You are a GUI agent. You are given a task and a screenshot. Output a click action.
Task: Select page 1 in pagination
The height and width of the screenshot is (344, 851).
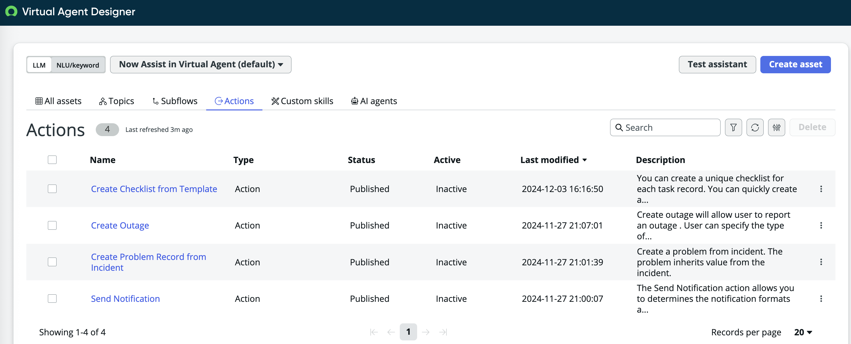(x=408, y=332)
